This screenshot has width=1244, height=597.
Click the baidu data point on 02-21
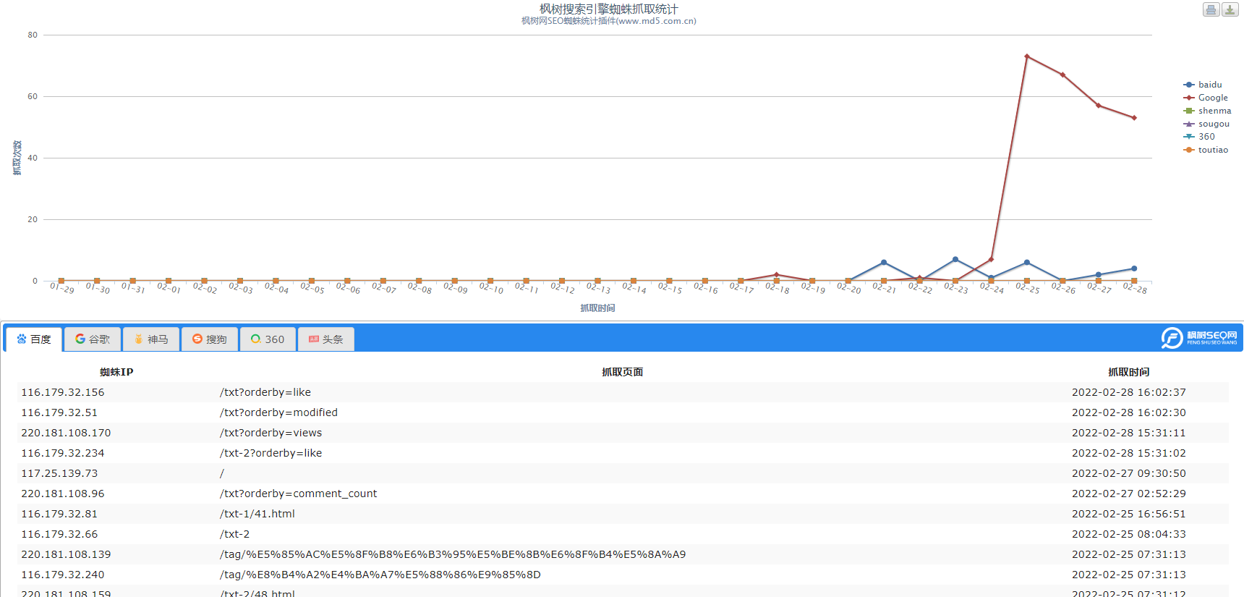coord(884,263)
